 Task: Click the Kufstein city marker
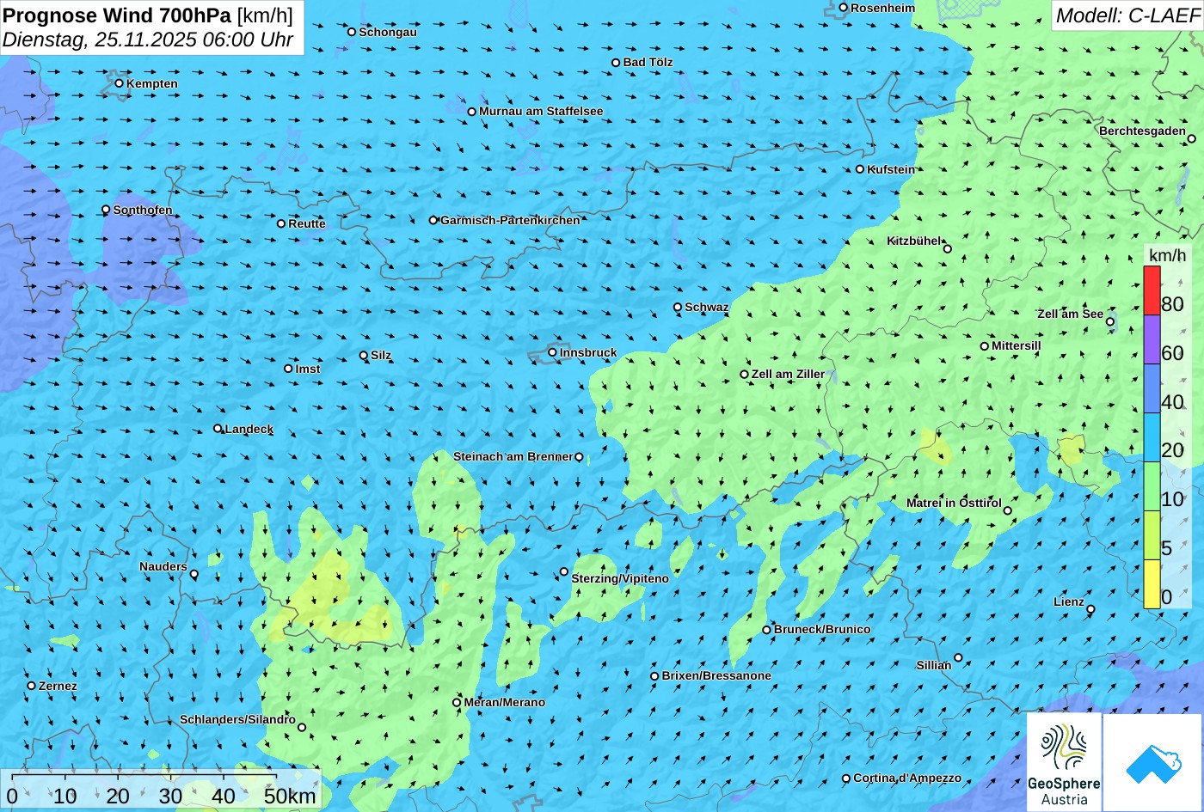tap(860, 169)
